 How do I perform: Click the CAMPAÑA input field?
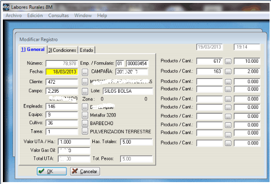click(x=132, y=72)
